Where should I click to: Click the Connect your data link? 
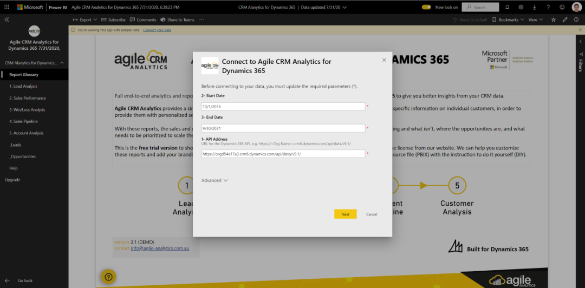pyautogui.click(x=157, y=30)
